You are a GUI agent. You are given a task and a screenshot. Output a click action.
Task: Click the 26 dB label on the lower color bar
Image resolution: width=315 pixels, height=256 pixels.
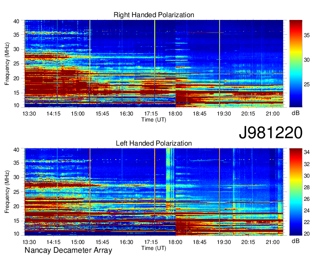click(307, 199)
